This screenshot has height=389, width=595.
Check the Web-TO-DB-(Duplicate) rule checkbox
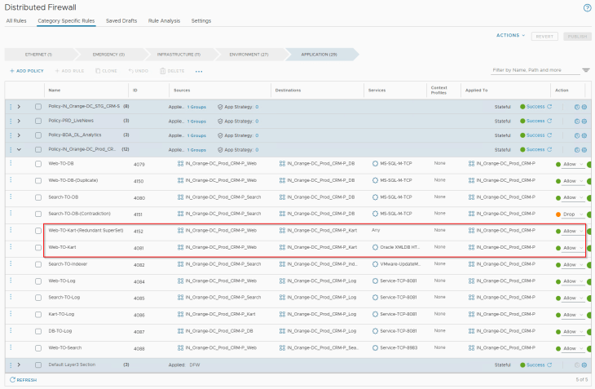pos(38,181)
